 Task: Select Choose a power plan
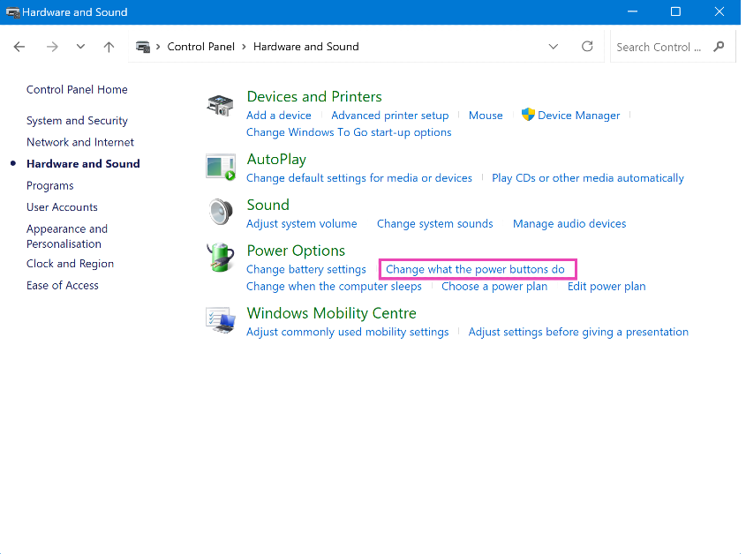494,287
